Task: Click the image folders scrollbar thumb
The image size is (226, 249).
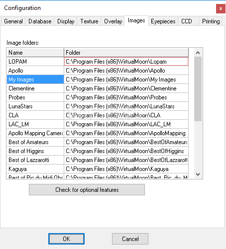Action: pyautogui.click(x=198, y=89)
